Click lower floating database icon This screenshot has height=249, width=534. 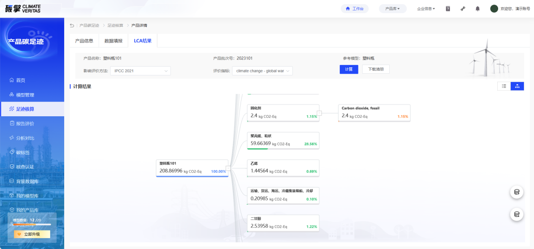517,214
